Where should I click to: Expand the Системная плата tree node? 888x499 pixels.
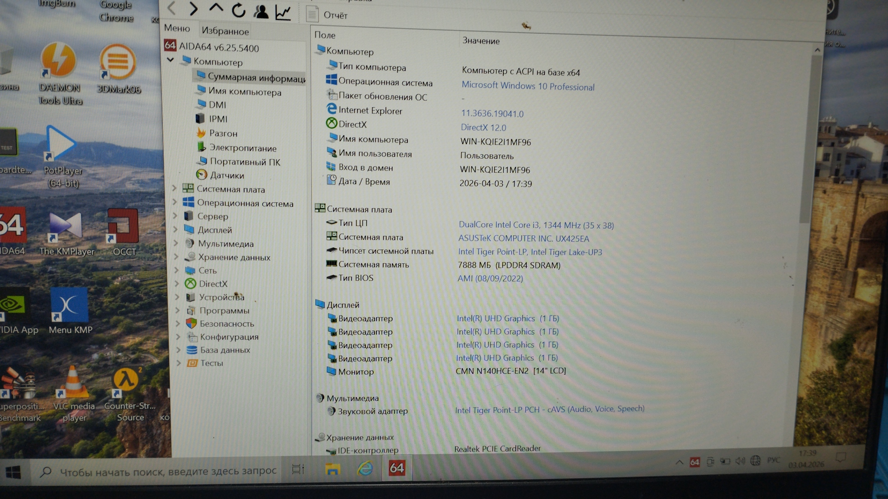tap(175, 189)
